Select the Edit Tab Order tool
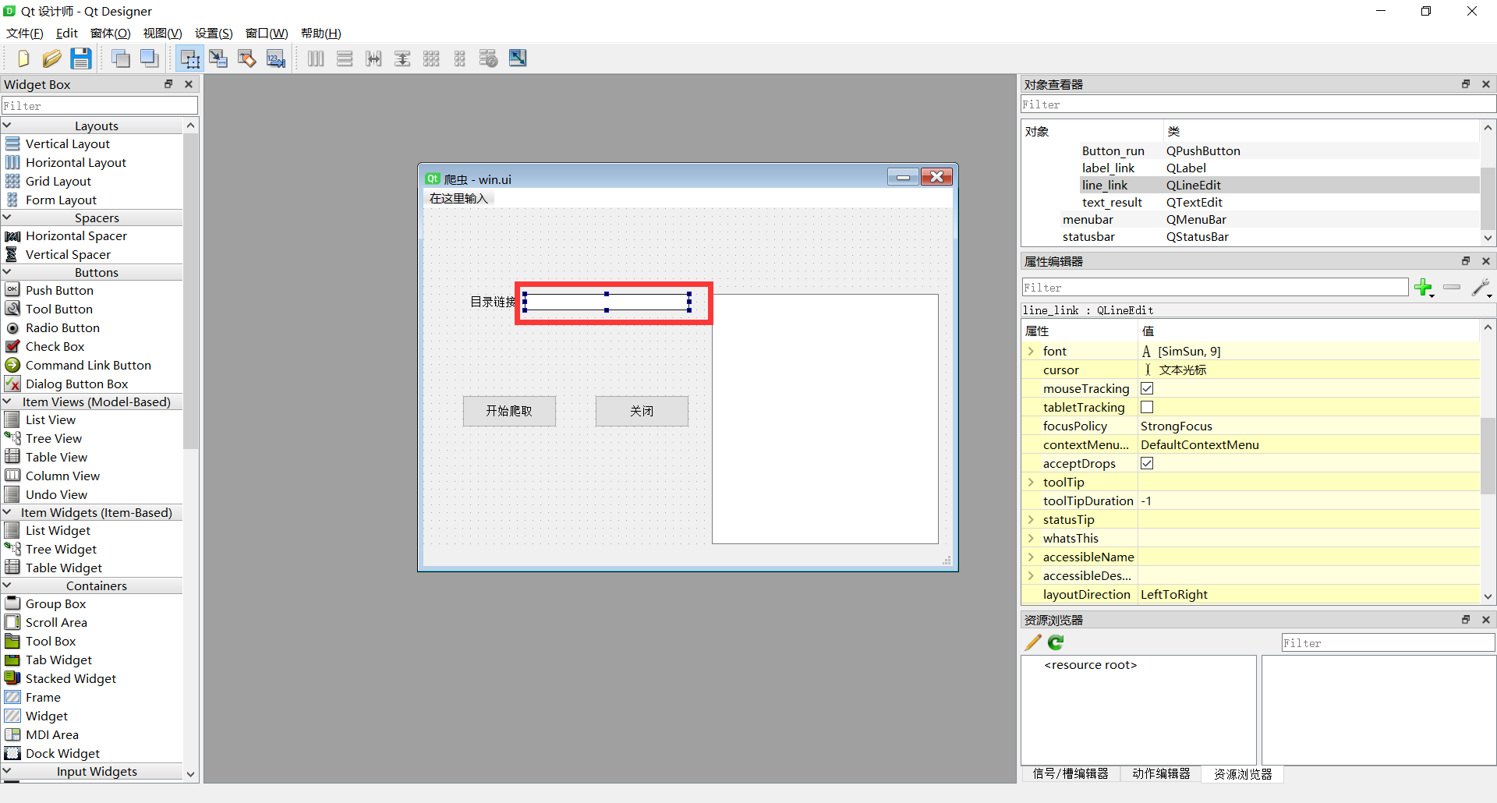This screenshot has width=1497, height=803. [276, 58]
